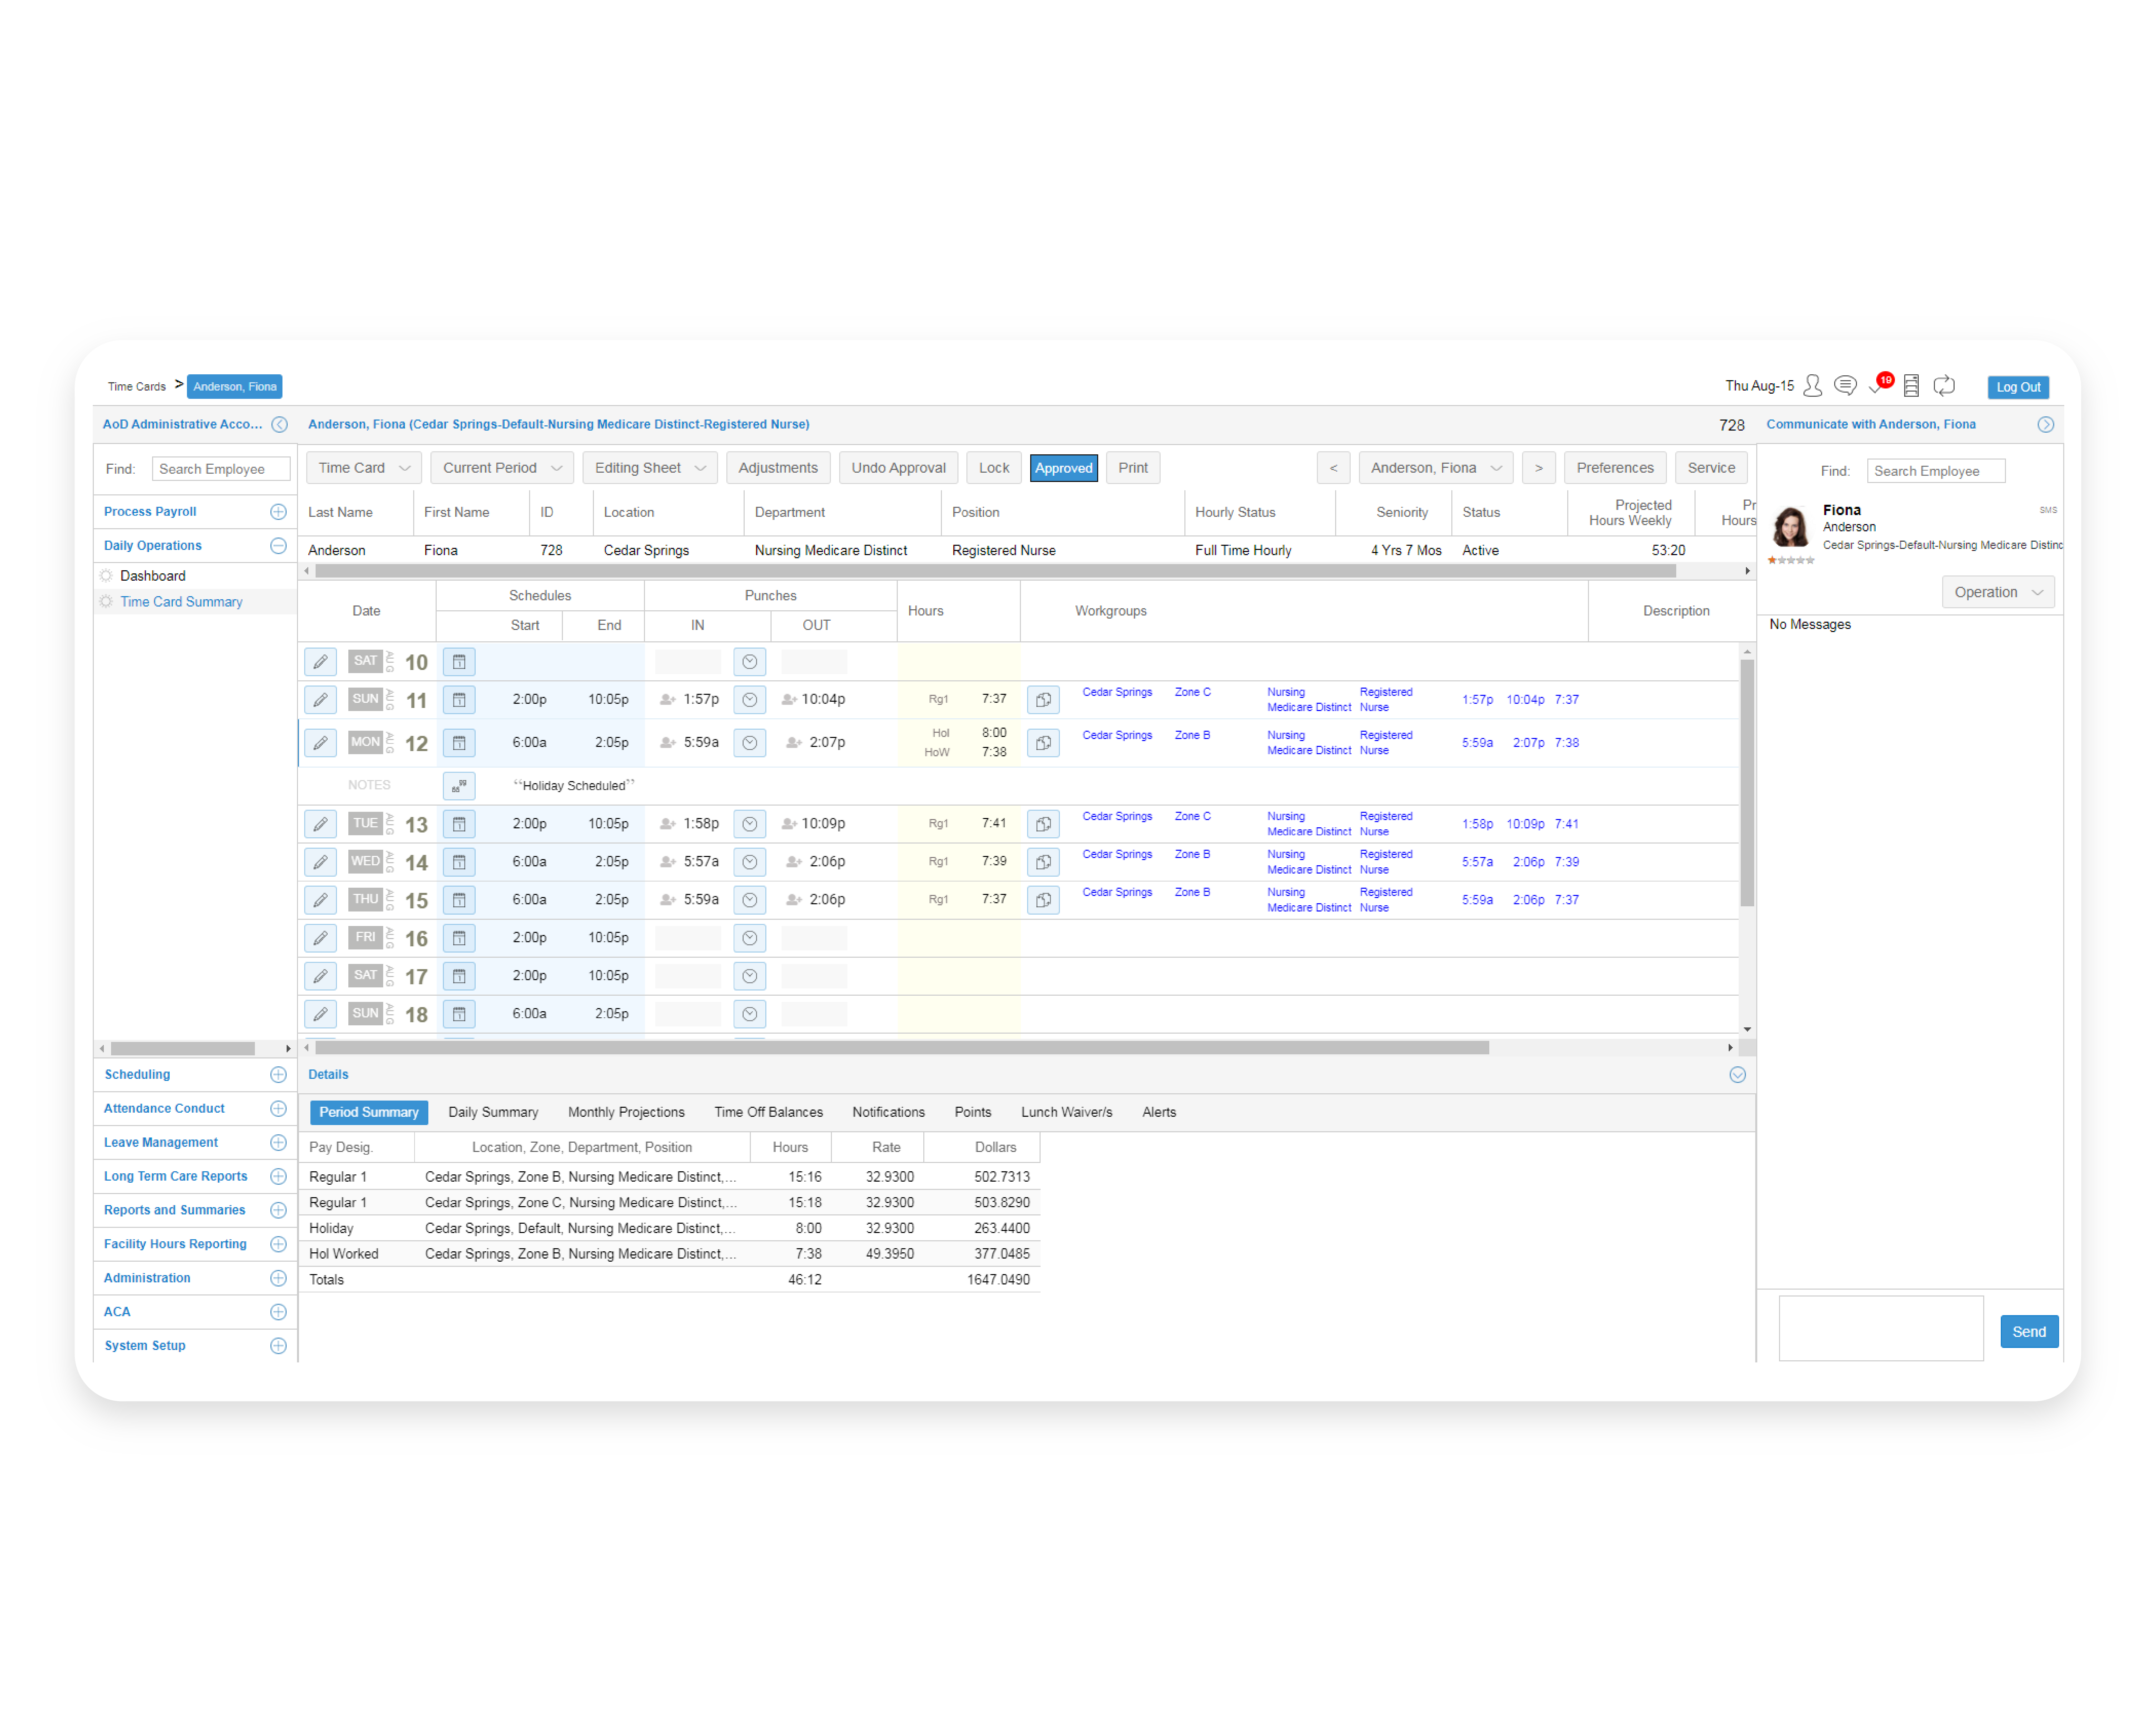Open the Current Period dropdown

point(500,467)
